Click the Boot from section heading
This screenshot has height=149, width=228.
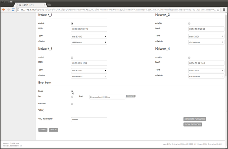pos(45,83)
